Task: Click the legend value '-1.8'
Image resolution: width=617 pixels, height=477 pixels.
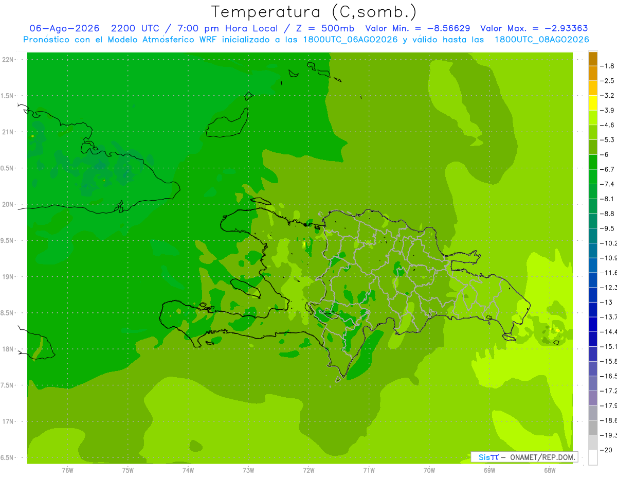Action: click(608, 66)
